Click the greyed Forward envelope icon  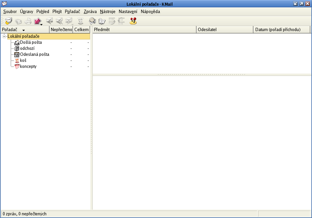(69, 21)
